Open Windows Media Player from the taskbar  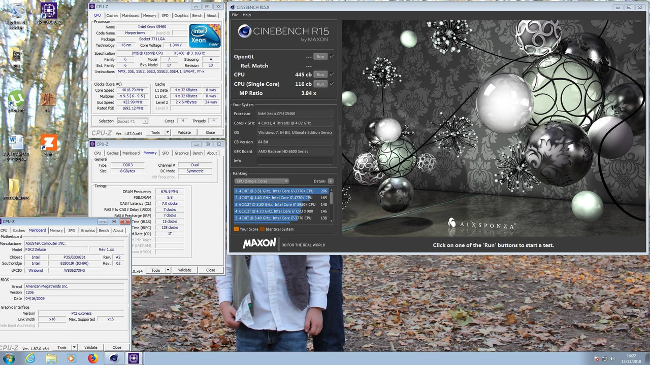click(x=71, y=358)
